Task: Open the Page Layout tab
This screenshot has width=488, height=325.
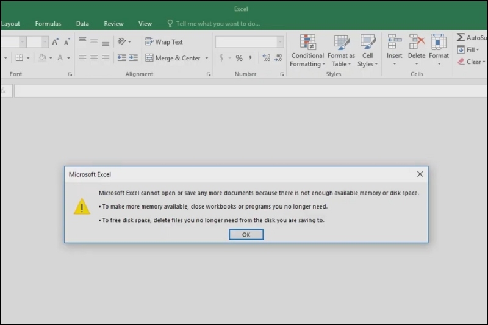Action: pyautogui.click(x=10, y=24)
